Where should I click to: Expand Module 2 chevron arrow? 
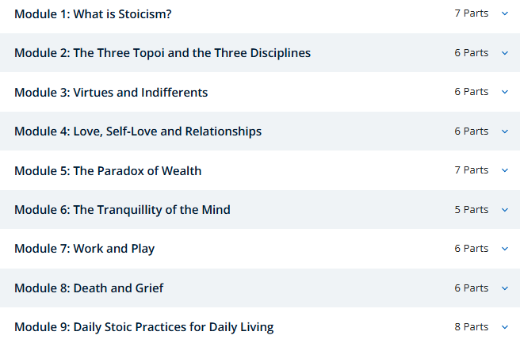click(x=505, y=53)
